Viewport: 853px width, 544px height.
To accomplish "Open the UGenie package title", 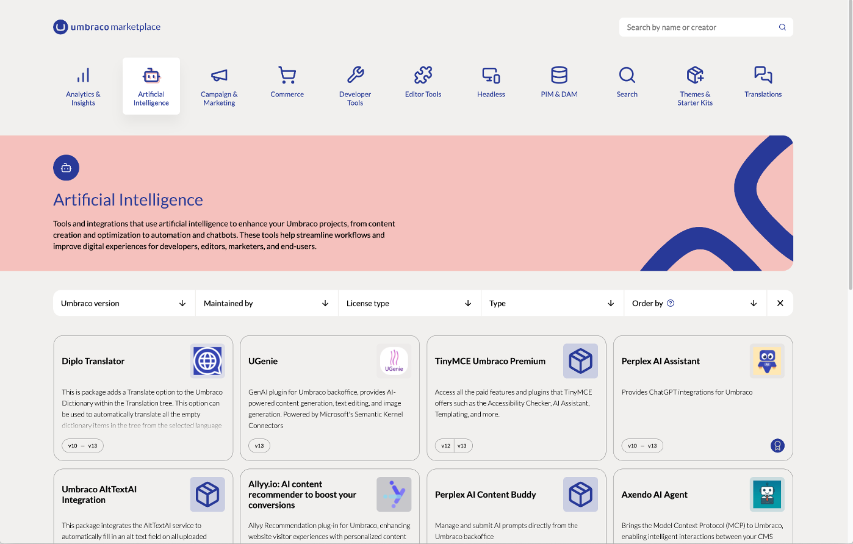I will (x=263, y=361).
